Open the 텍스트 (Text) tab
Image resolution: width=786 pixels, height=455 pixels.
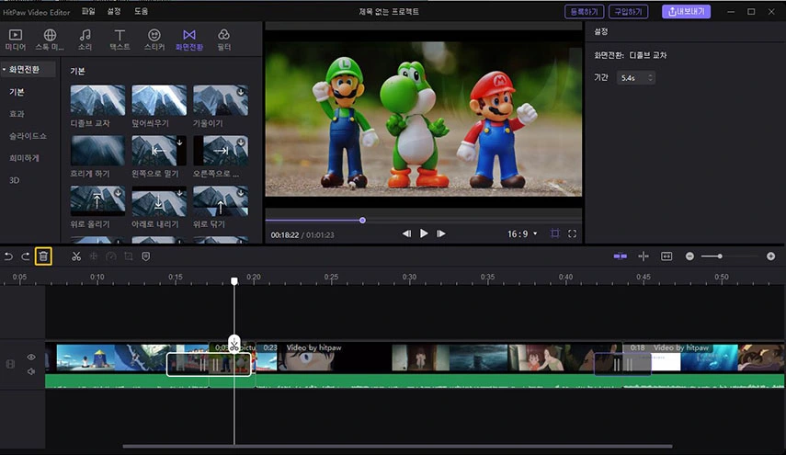[120, 40]
